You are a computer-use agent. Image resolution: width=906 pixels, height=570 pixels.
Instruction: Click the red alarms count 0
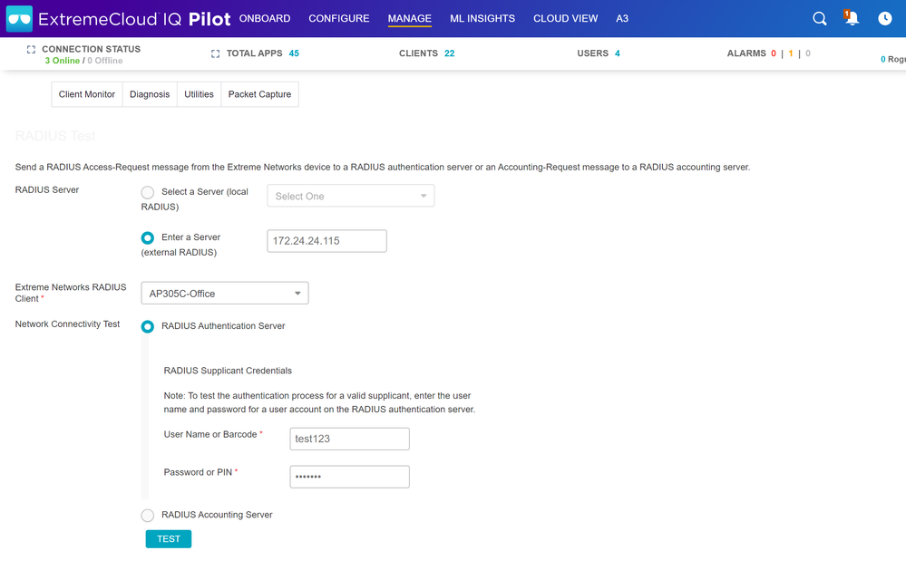click(x=774, y=53)
